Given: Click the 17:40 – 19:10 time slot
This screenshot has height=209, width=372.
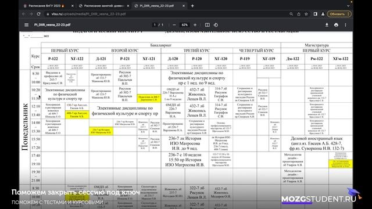Looking at the screenshot, I should (x=35, y=160).
